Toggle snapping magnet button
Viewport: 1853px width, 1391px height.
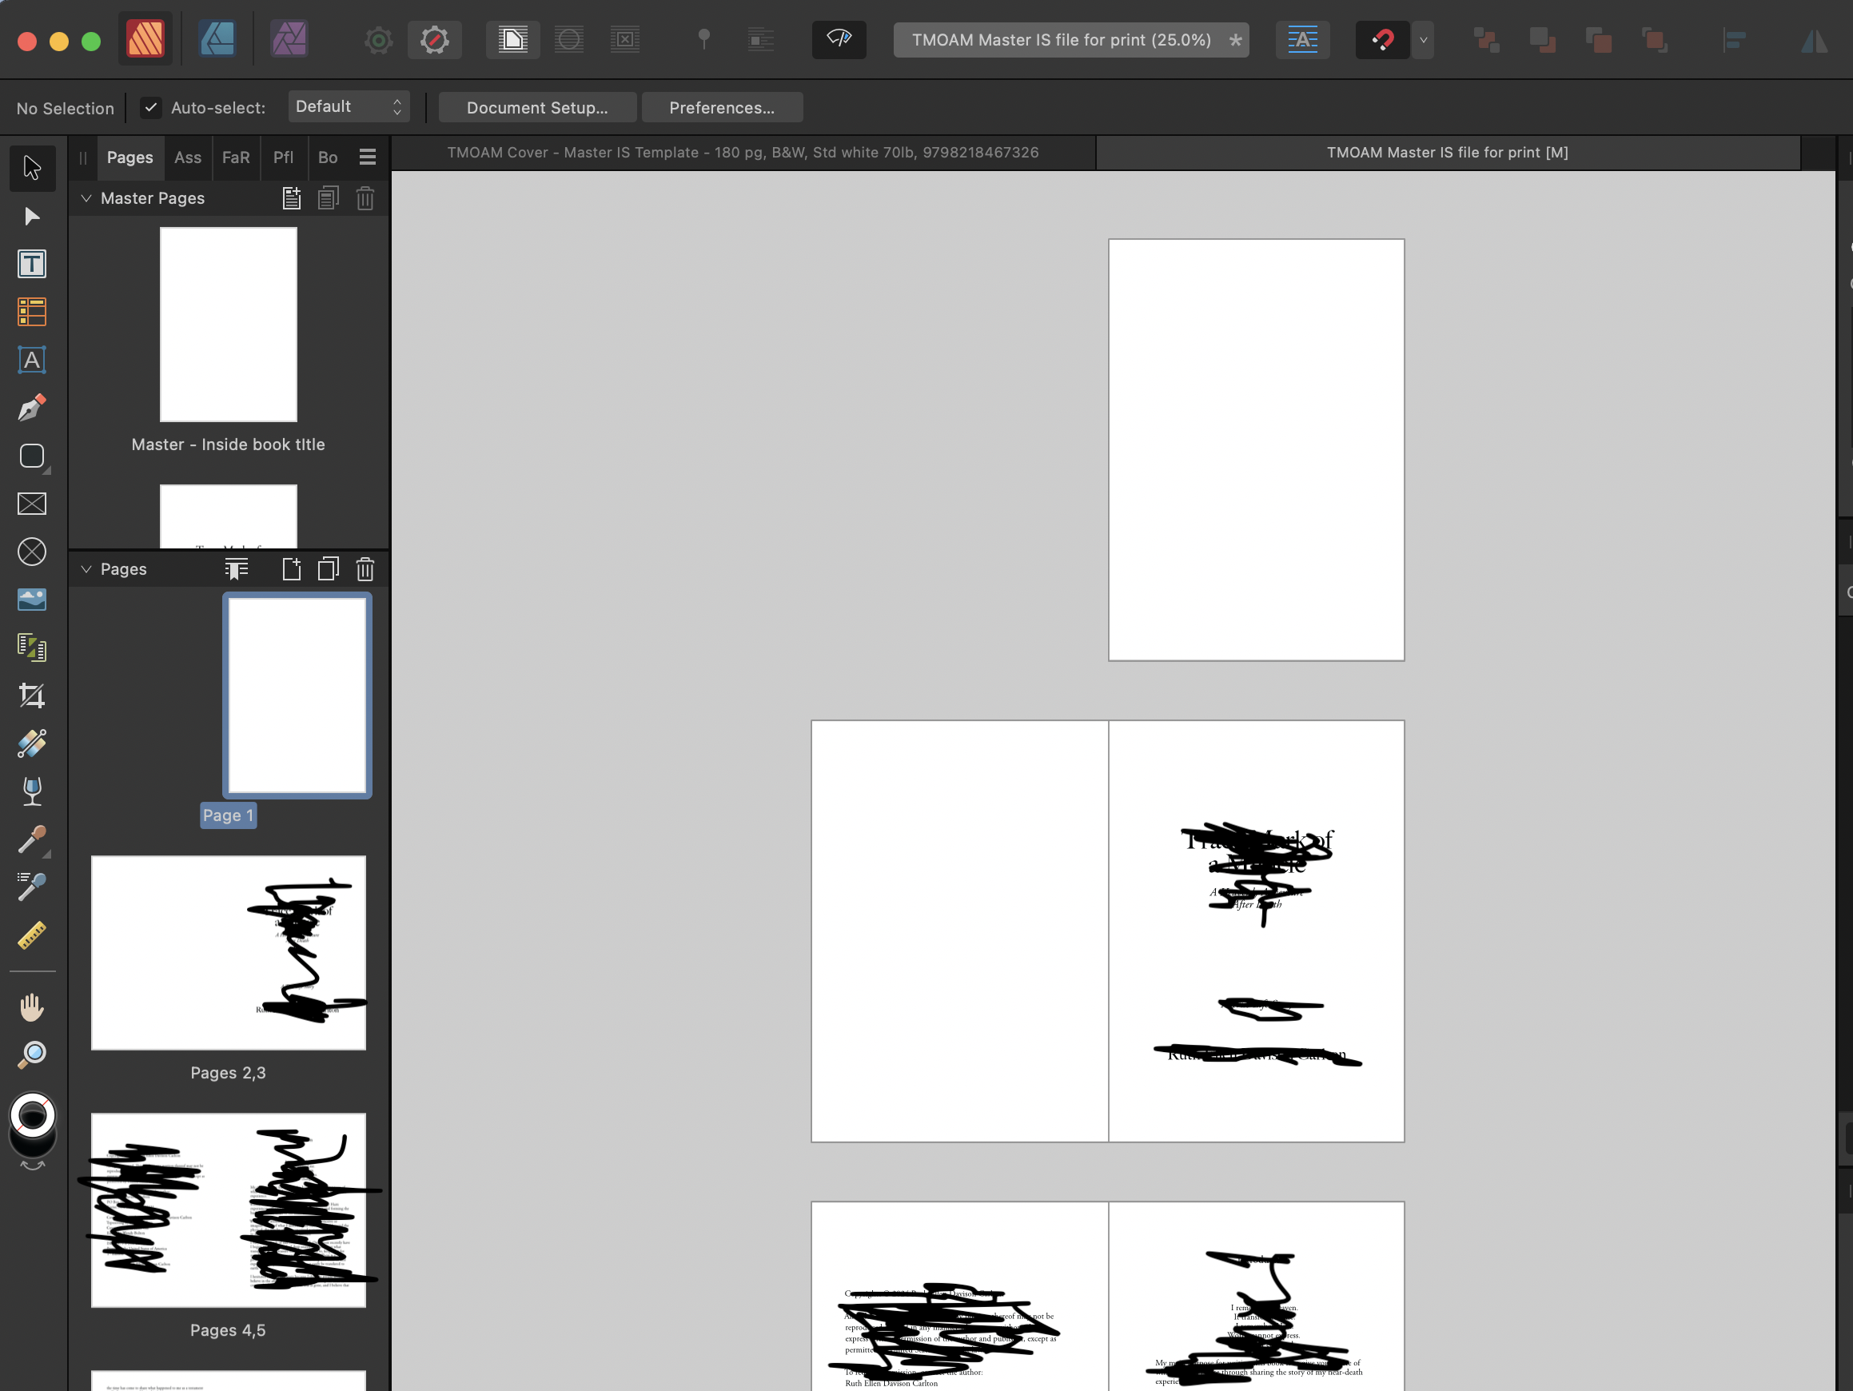click(1382, 39)
